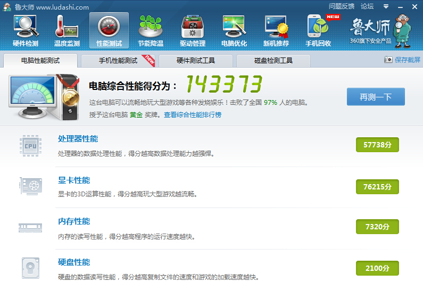Click the overall score 143373

click(x=224, y=84)
